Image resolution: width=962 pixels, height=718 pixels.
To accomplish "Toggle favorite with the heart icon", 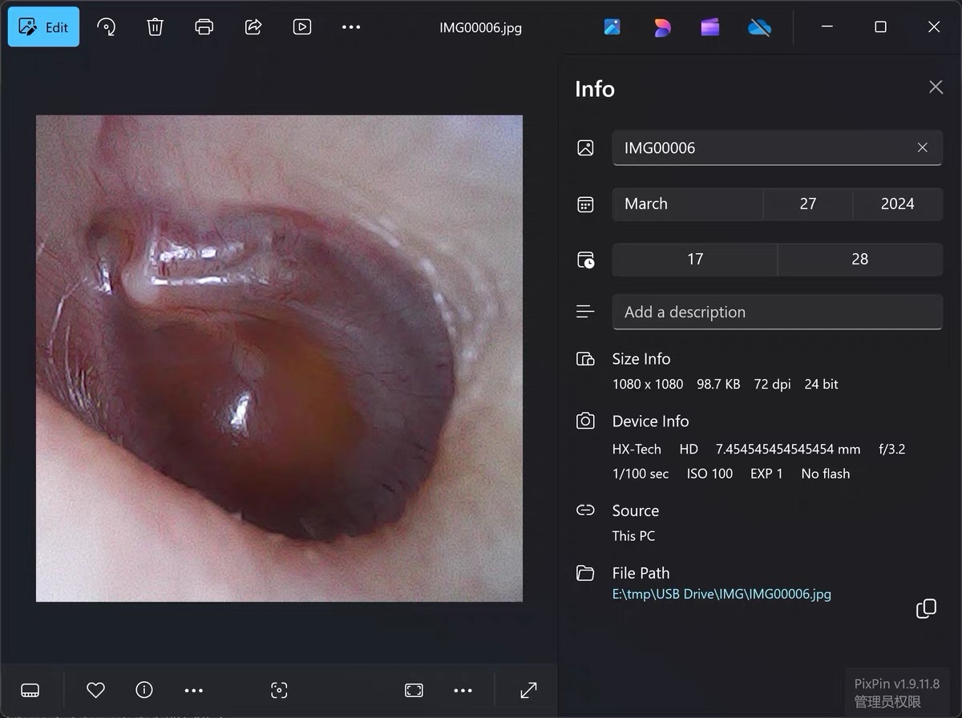I will pos(95,690).
